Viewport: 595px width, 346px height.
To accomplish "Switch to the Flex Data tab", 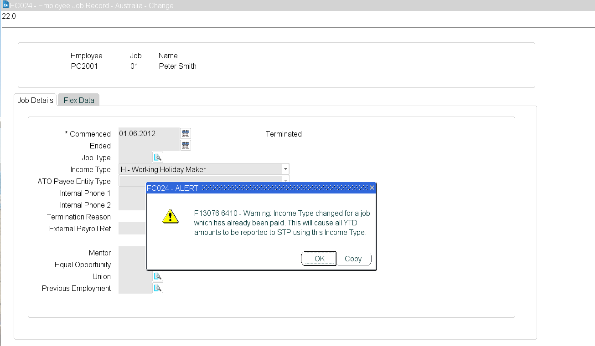I will (x=79, y=100).
